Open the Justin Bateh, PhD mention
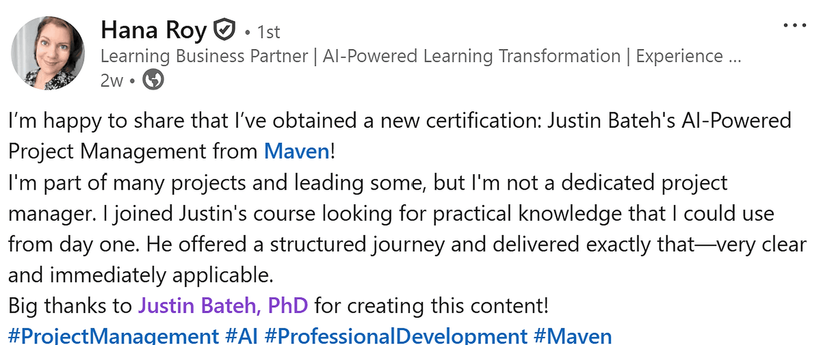The height and width of the screenshot is (345, 821). pyautogui.click(x=223, y=305)
